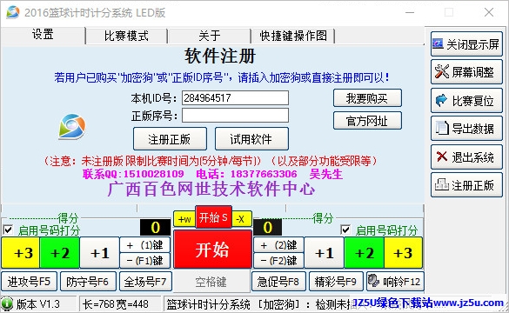Click the 电话: 18377663306 text
This screenshot has height=313, width=509.
pyautogui.click(x=246, y=174)
